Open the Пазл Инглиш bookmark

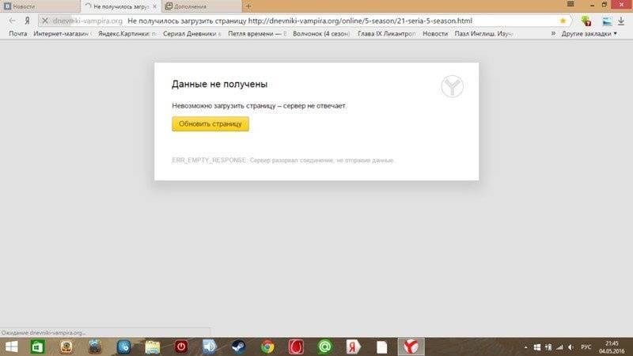click(483, 34)
